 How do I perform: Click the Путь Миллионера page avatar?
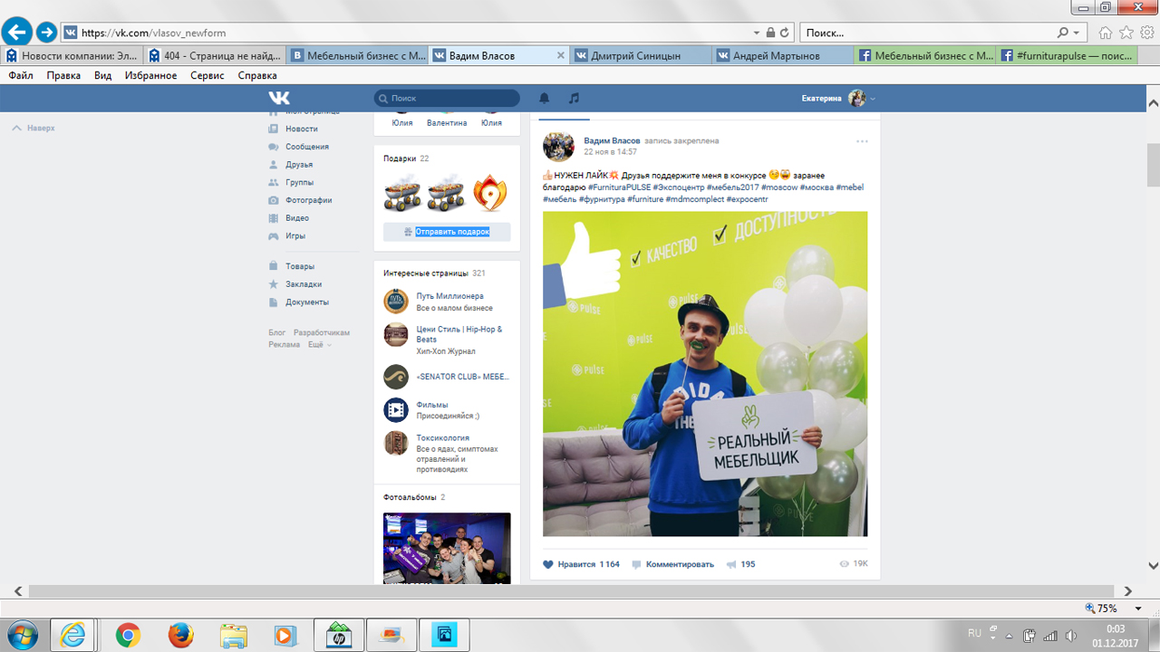[396, 301]
